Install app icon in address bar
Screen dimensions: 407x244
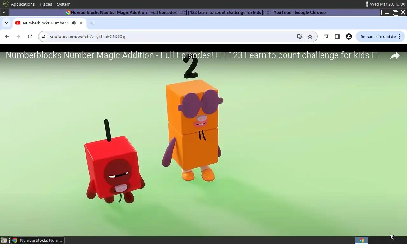point(300,37)
